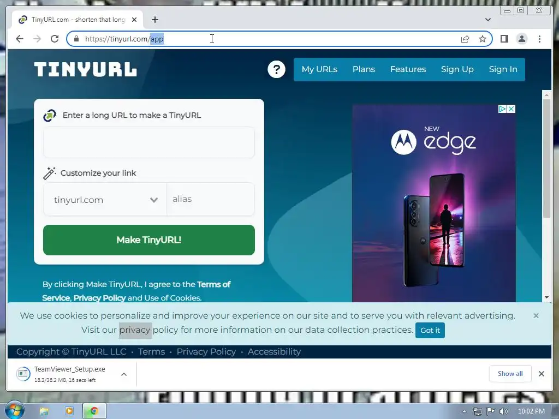The width and height of the screenshot is (559, 419).
Task: Click the page scrollbar up arrow
Action: 546,95
